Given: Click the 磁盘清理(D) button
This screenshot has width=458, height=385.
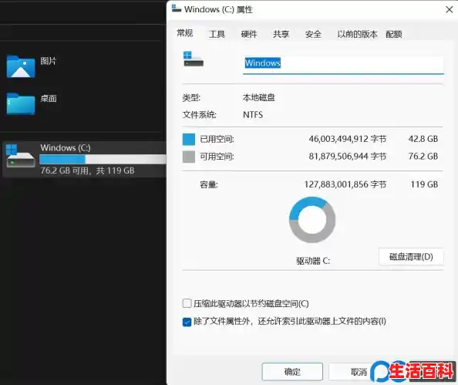Looking at the screenshot, I should 411,257.
